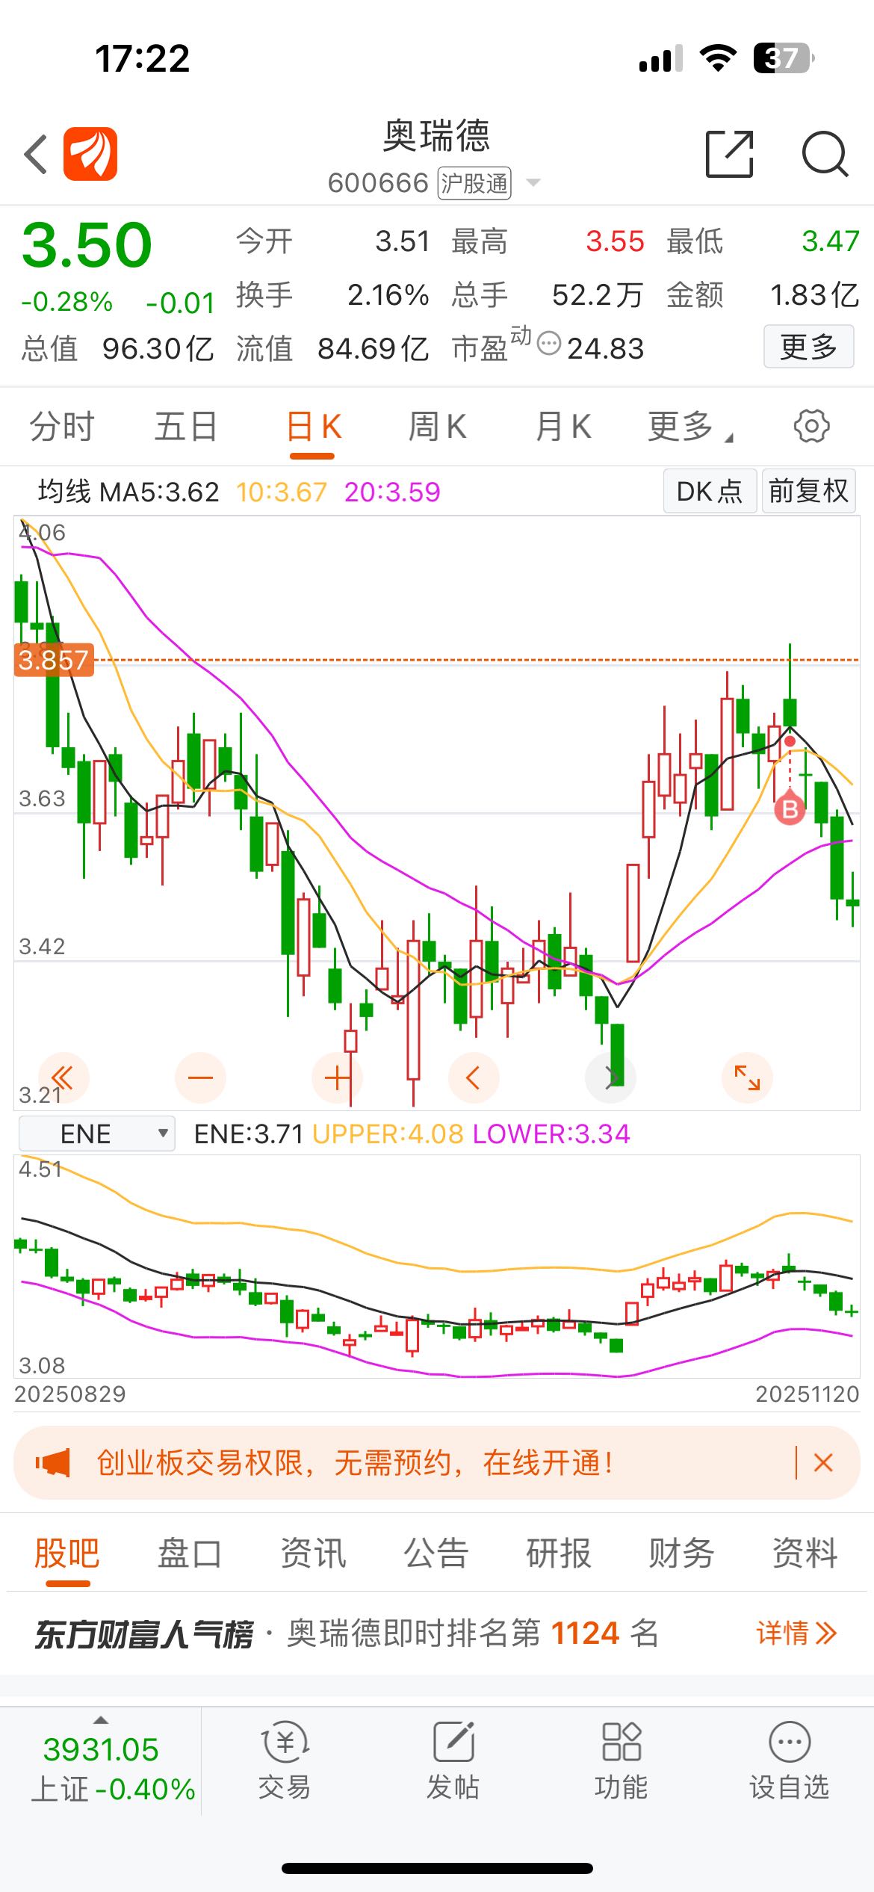Image resolution: width=874 pixels, height=1892 pixels.
Task: Switch to 周K chart tab
Action: click(438, 427)
